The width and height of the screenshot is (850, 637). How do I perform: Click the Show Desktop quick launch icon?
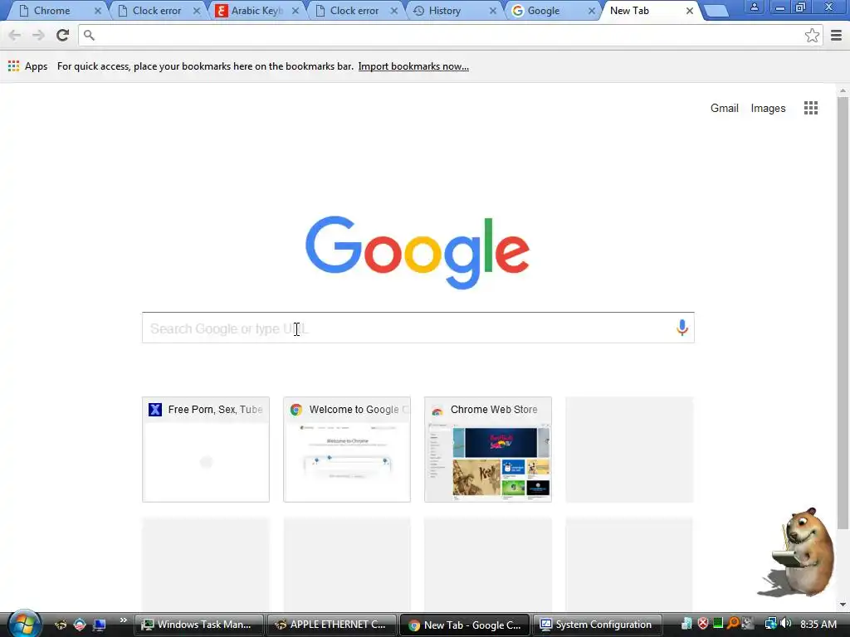pos(99,625)
